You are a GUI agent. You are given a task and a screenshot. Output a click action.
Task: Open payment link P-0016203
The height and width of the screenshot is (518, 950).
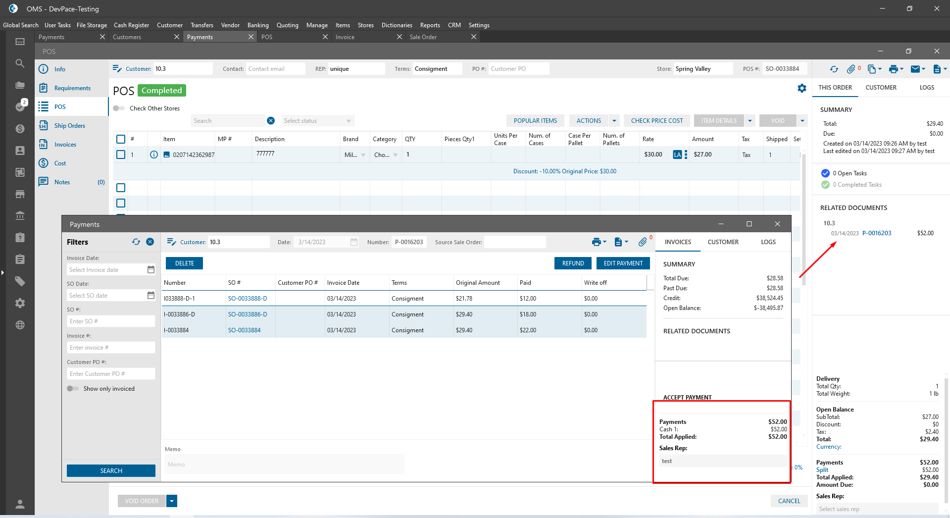pos(876,233)
